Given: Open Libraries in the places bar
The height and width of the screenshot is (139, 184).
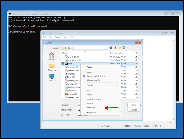Looking at the screenshot, I should 52,67.
